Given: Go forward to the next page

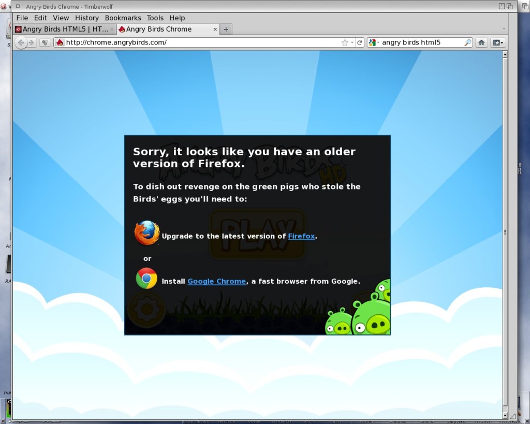Looking at the screenshot, I should pos(32,42).
